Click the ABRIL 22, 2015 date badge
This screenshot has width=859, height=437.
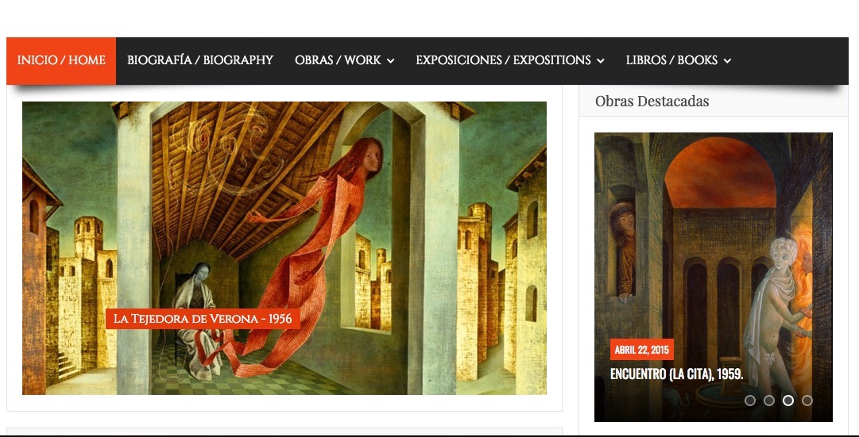pos(641,350)
